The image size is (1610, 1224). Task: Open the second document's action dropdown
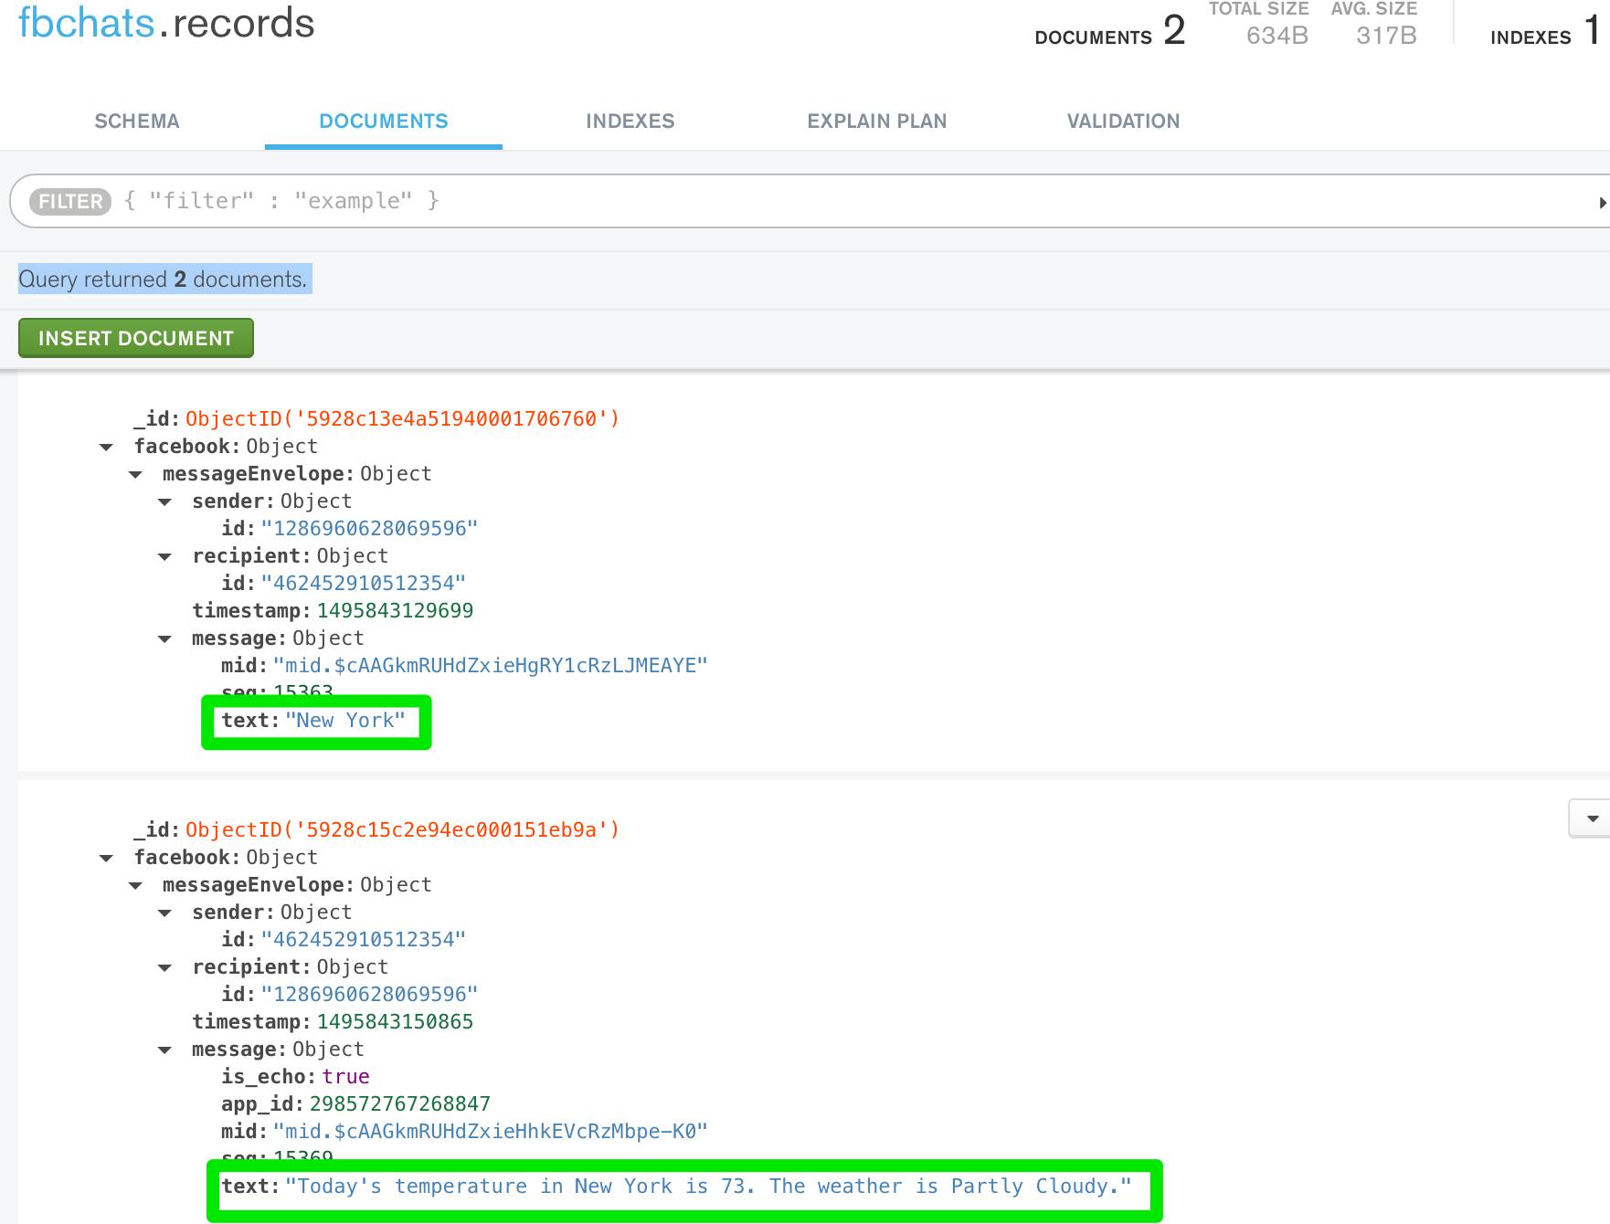click(1592, 818)
